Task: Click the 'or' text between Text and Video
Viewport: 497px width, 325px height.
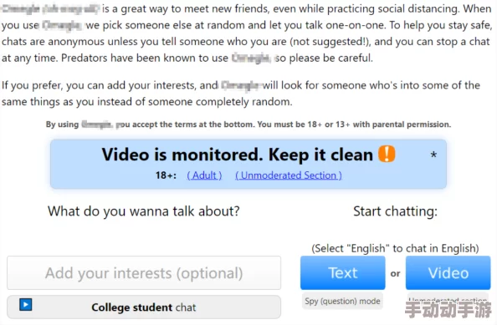Action: point(395,273)
